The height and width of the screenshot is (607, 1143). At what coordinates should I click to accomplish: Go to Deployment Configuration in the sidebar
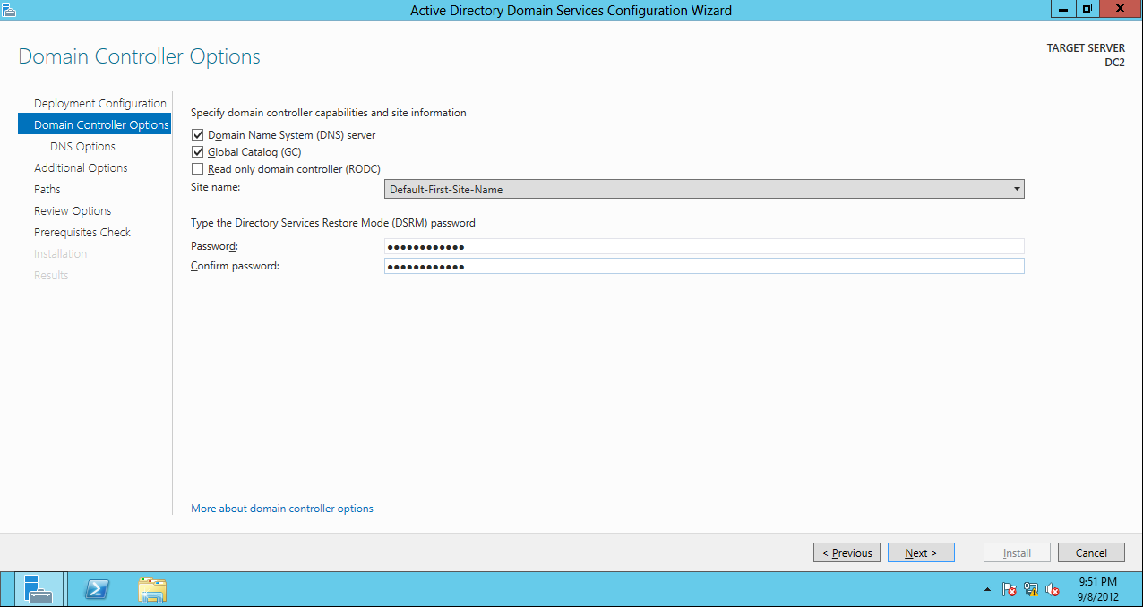99,103
